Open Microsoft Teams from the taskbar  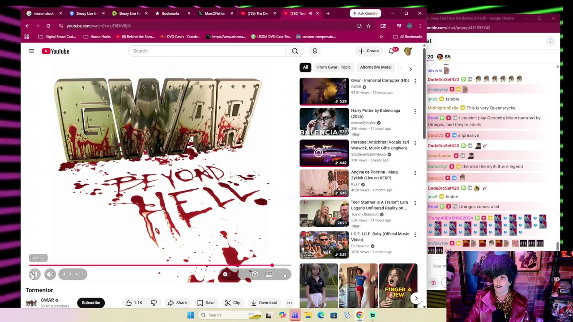295,315
